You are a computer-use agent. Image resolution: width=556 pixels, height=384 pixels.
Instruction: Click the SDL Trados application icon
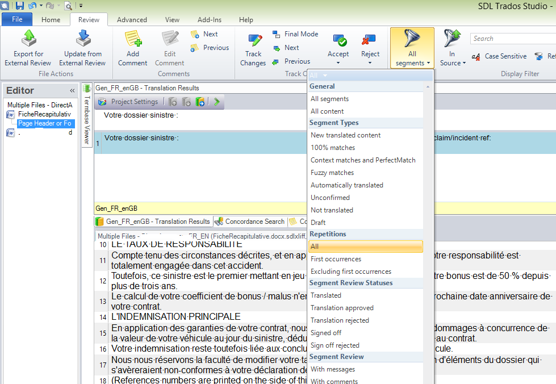click(4, 5)
